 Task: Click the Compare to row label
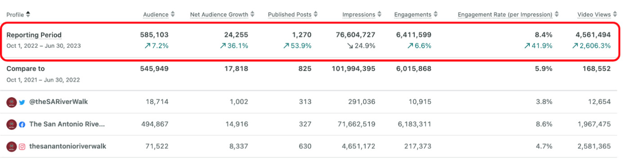tap(26, 69)
